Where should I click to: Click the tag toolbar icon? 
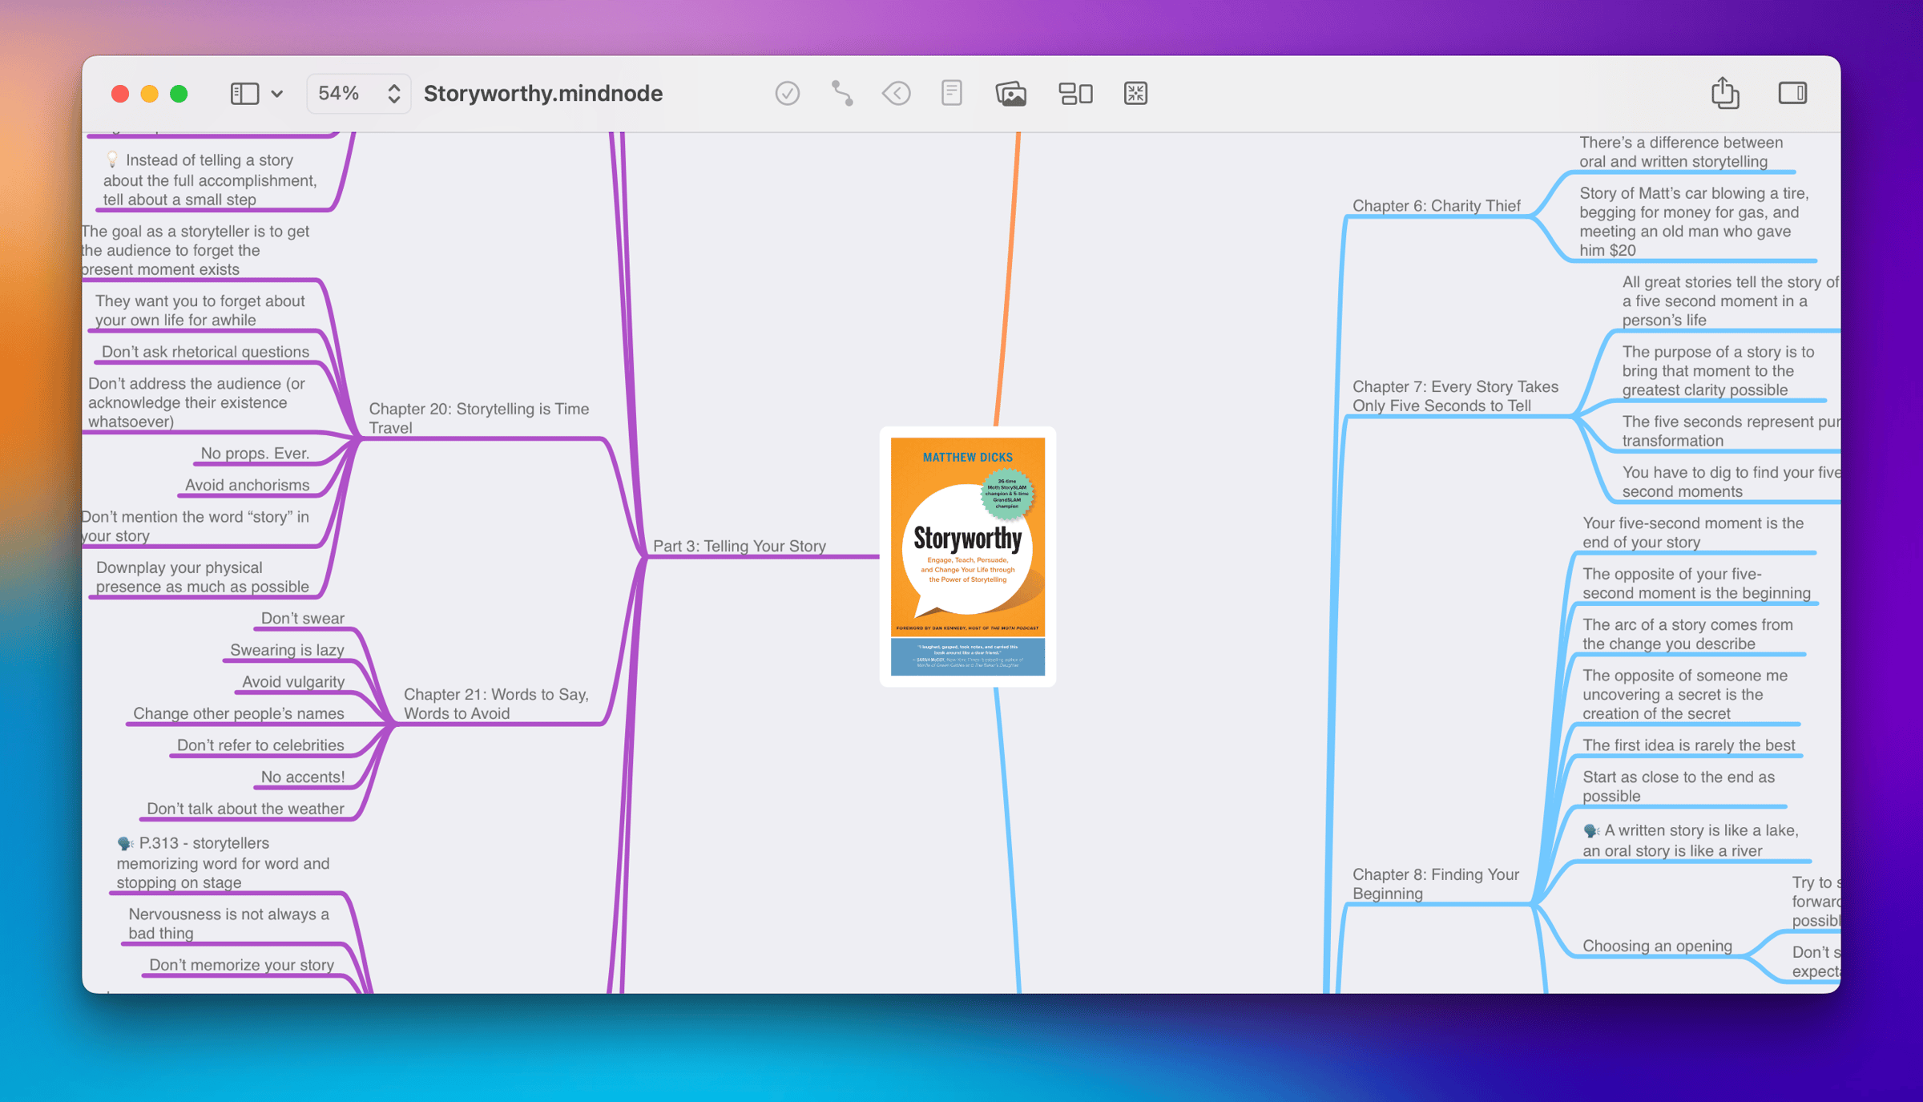click(896, 94)
